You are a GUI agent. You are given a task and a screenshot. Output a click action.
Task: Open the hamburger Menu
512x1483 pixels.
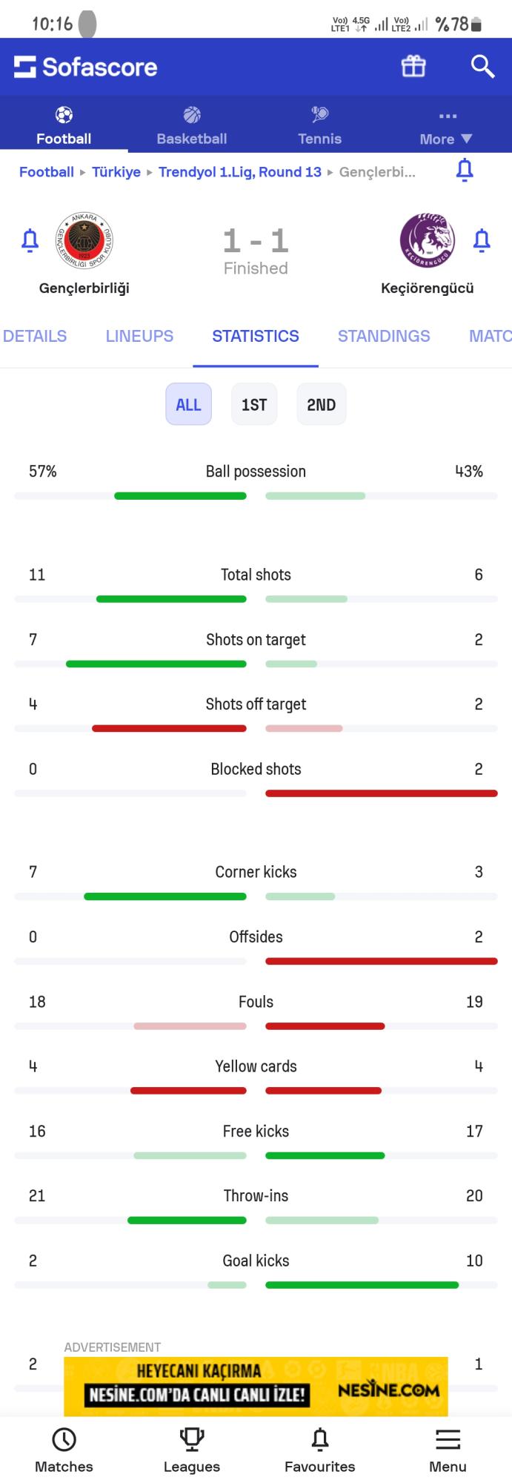pyautogui.click(x=448, y=1450)
